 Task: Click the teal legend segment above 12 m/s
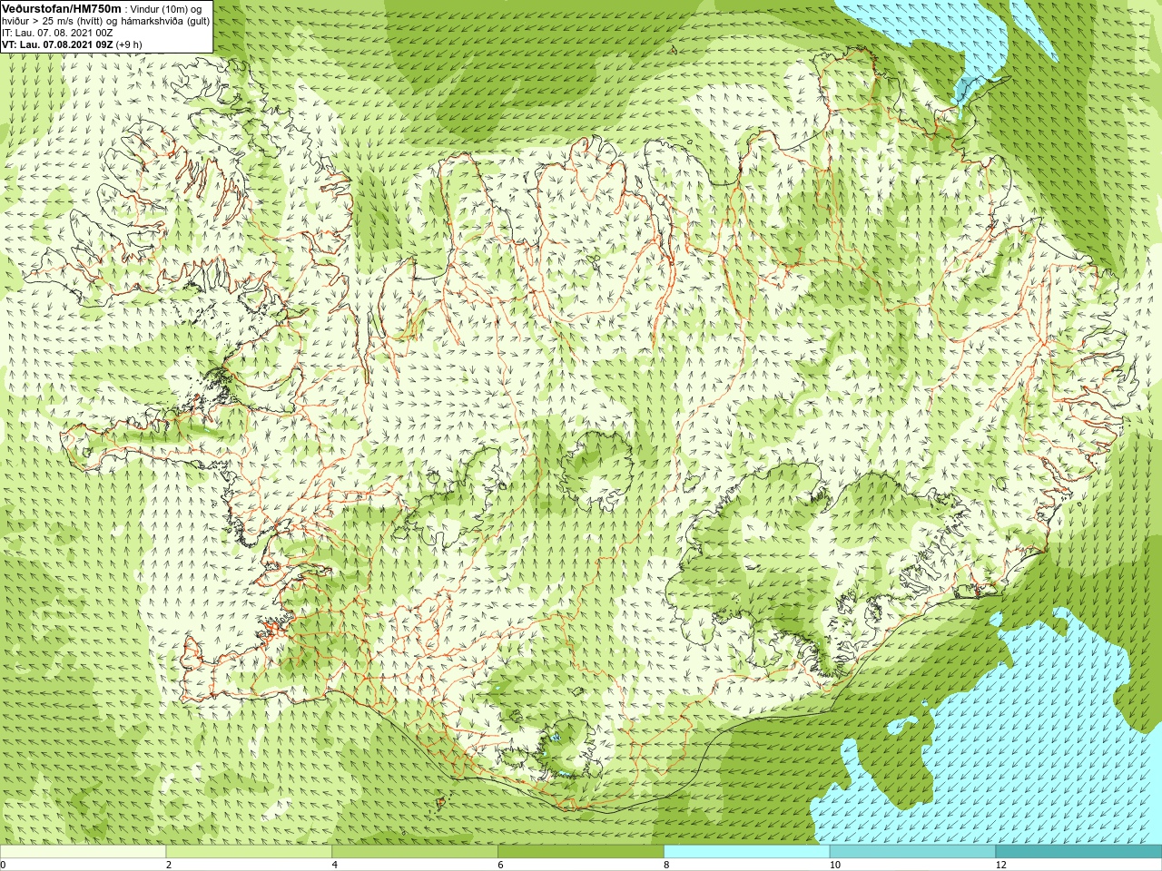click(1078, 852)
